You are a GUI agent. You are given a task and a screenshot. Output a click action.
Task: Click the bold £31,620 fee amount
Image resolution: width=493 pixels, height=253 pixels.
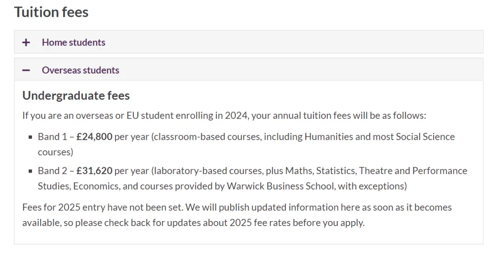tap(94, 171)
